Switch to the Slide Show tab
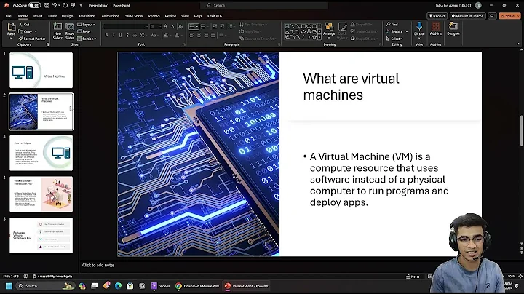This screenshot has width=524, height=294. tap(134, 16)
